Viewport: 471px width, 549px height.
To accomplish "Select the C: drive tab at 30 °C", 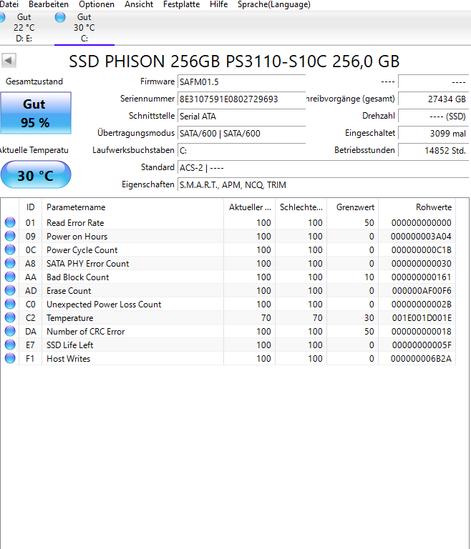I will [x=84, y=28].
